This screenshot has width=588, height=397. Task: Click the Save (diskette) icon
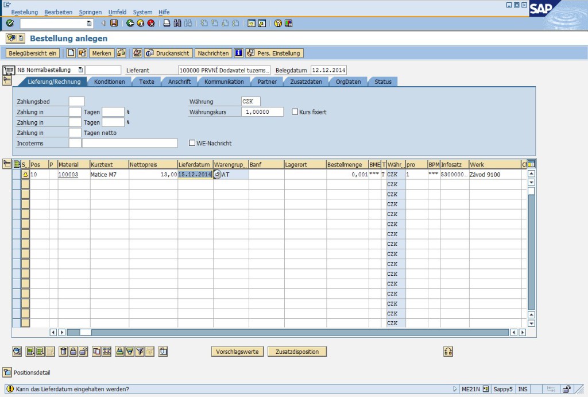pyautogui.click(x=114, y=24)
